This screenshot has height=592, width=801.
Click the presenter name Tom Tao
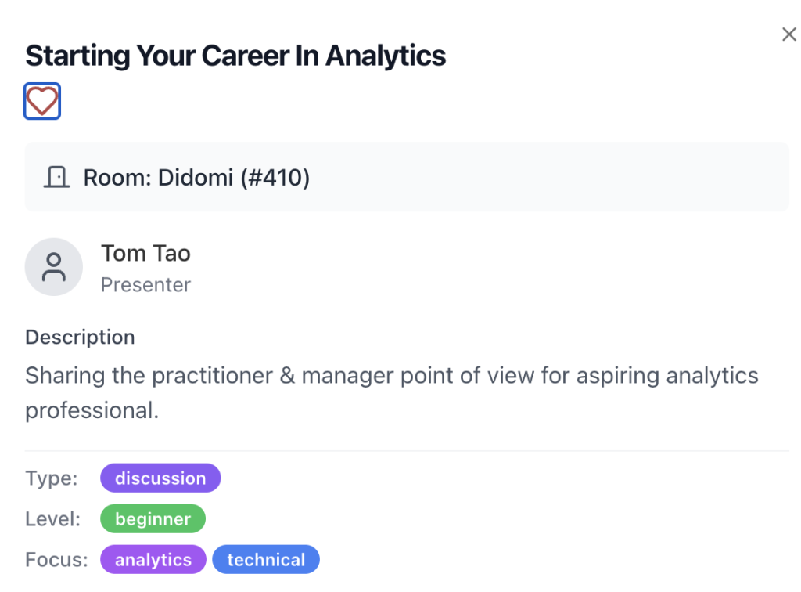pos(145,253)
